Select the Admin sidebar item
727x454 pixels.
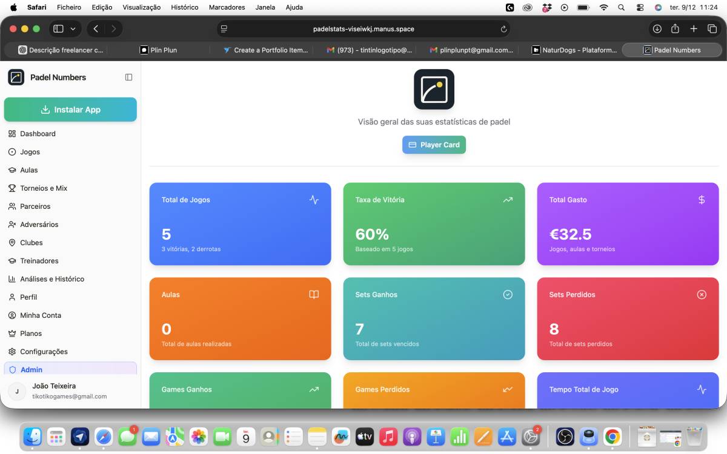pyautogui.click(x=70, y=369)
